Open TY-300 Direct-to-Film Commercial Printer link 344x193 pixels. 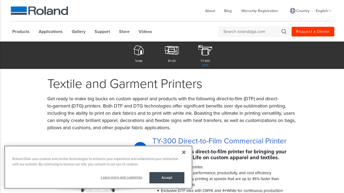pos(219,141)
